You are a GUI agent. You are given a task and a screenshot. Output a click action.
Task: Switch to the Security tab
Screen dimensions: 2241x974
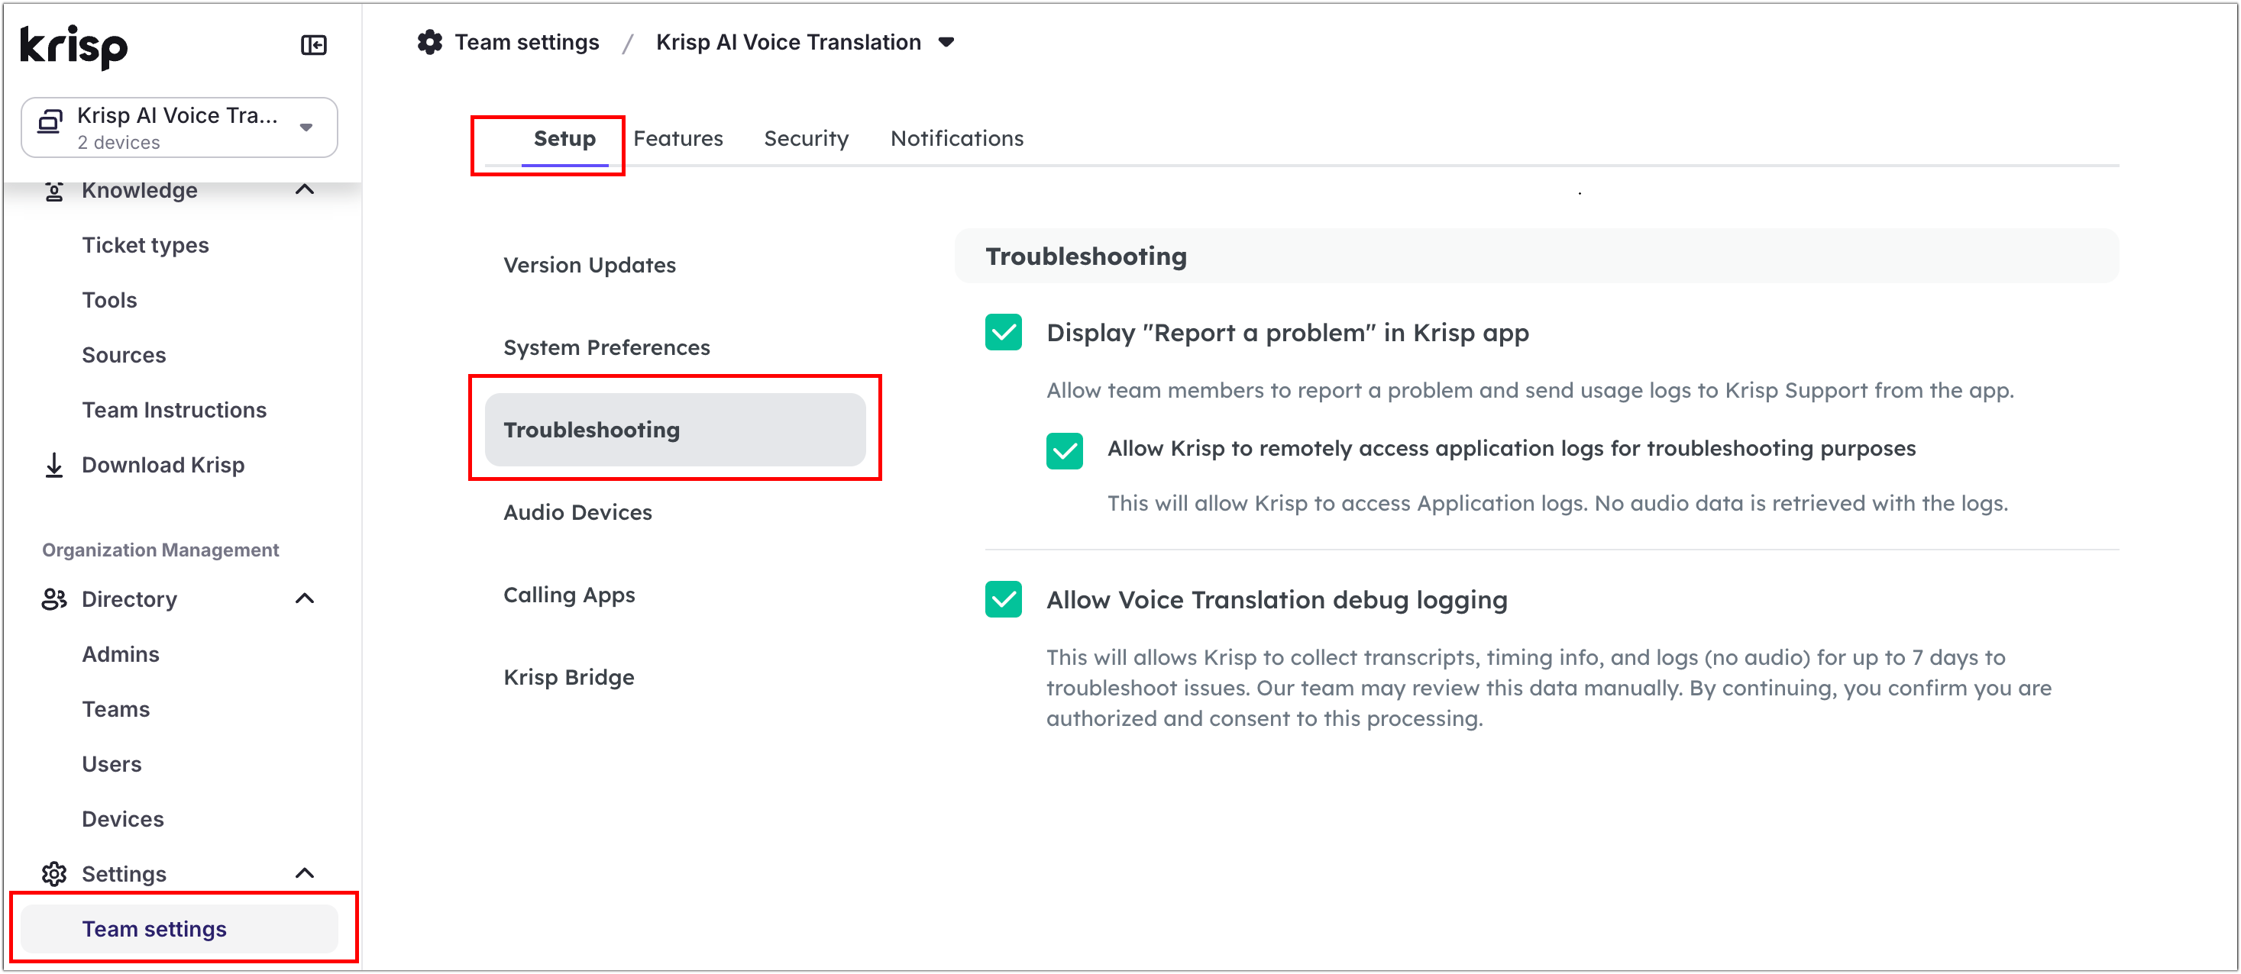pos(806,138)
